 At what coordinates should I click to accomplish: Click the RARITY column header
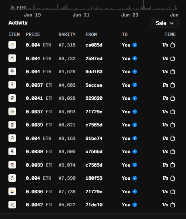pos(67,34)
